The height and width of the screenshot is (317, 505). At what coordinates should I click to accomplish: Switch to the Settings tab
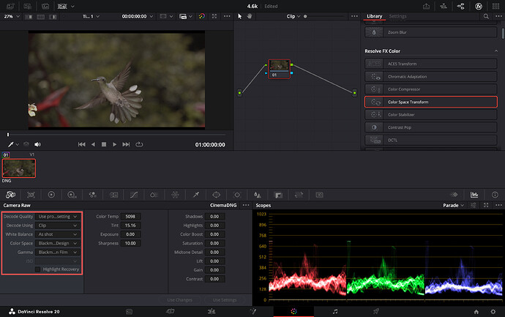pos(397,16)
